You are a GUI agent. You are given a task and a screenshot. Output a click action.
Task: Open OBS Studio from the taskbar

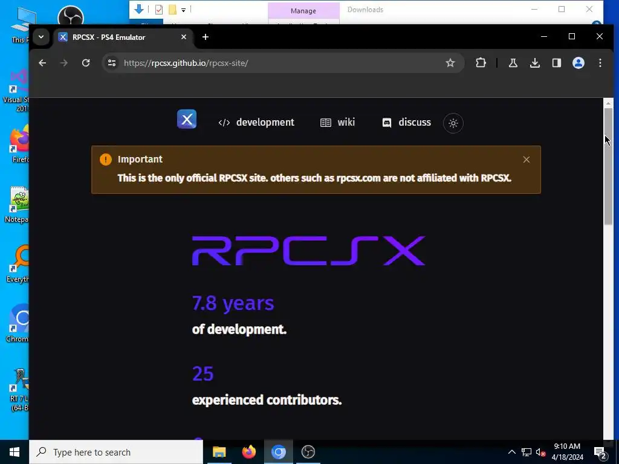point(308,452)
